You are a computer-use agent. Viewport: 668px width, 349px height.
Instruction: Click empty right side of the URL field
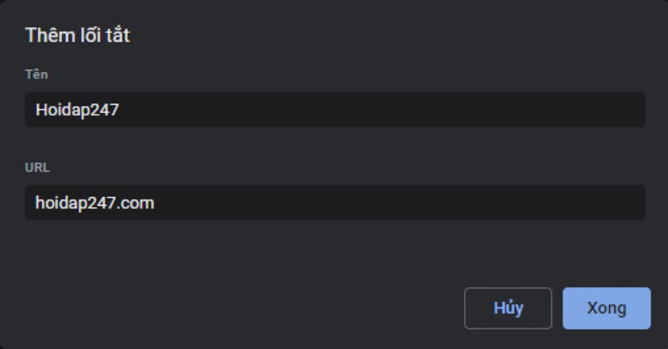pos(522,202)
